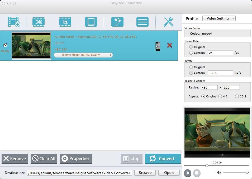
Task: Click the 480*320 resolution text
Action: point(61,49)
